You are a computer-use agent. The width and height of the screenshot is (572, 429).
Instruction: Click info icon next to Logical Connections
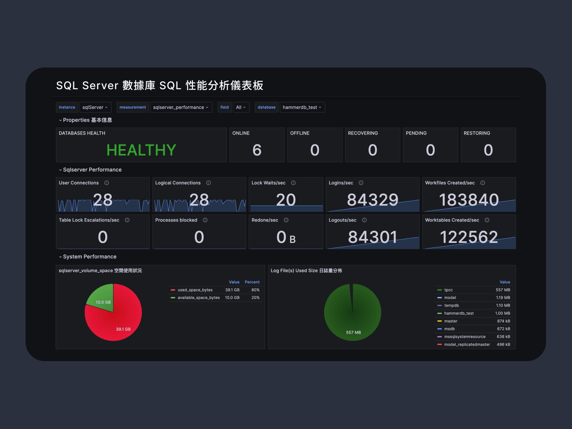coord(209,183)
